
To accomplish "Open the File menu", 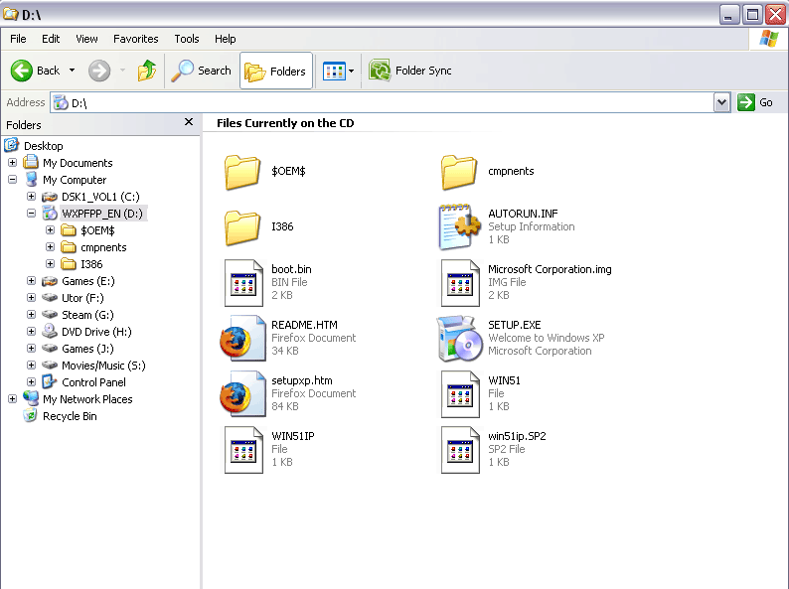I will point(18,39).
